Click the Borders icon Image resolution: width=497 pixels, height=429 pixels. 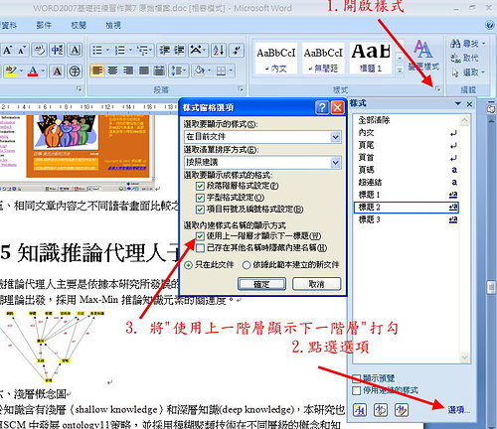click(x=221, y=71)
